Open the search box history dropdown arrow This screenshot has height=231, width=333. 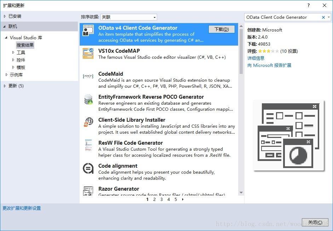click(329, 17)
